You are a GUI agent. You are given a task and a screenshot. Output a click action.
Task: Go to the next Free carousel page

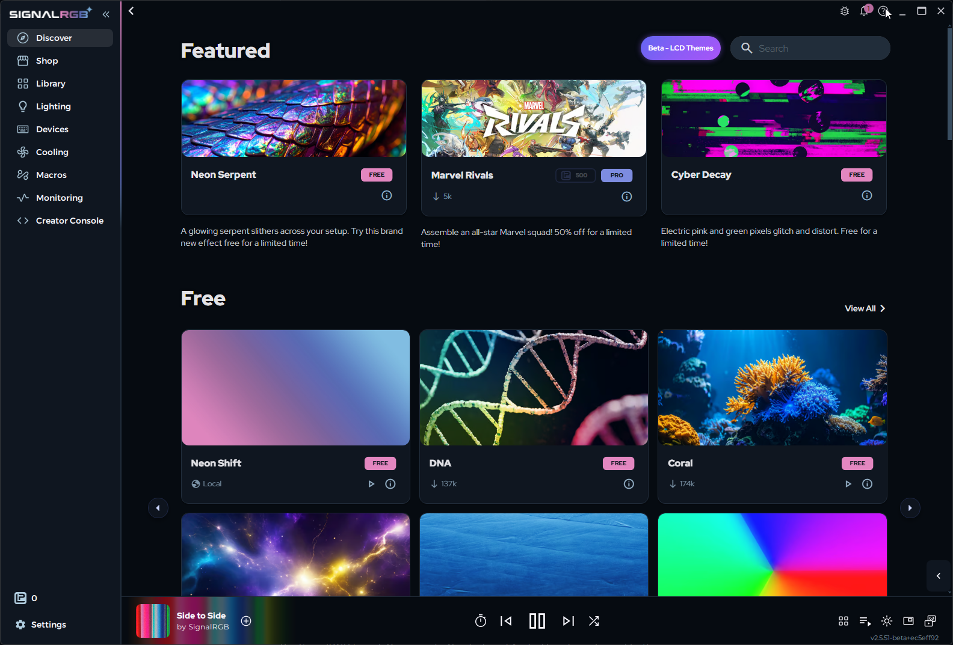coord(910,508)
